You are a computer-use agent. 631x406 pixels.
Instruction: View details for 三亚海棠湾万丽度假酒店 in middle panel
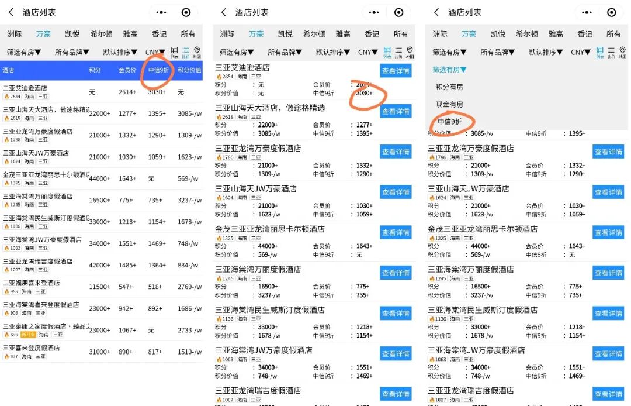[x=396, y=273]
